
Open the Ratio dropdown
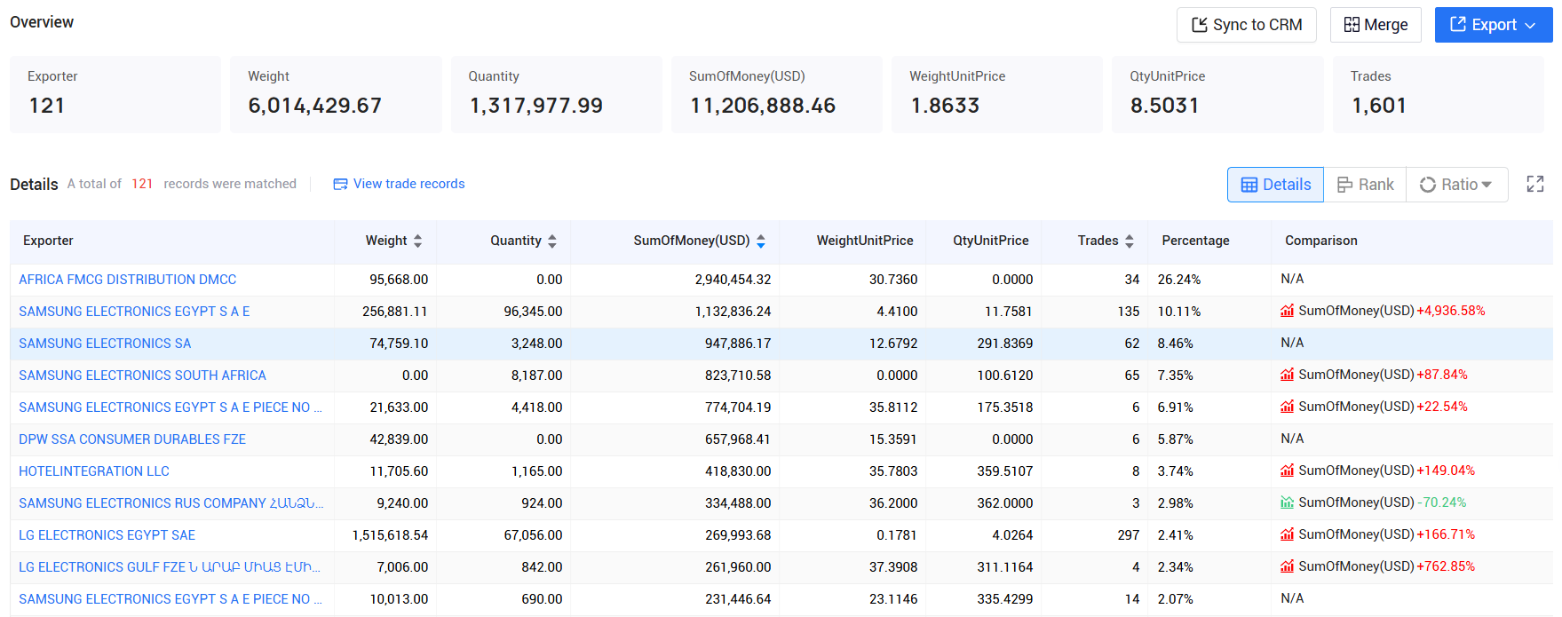point(1456,185)
